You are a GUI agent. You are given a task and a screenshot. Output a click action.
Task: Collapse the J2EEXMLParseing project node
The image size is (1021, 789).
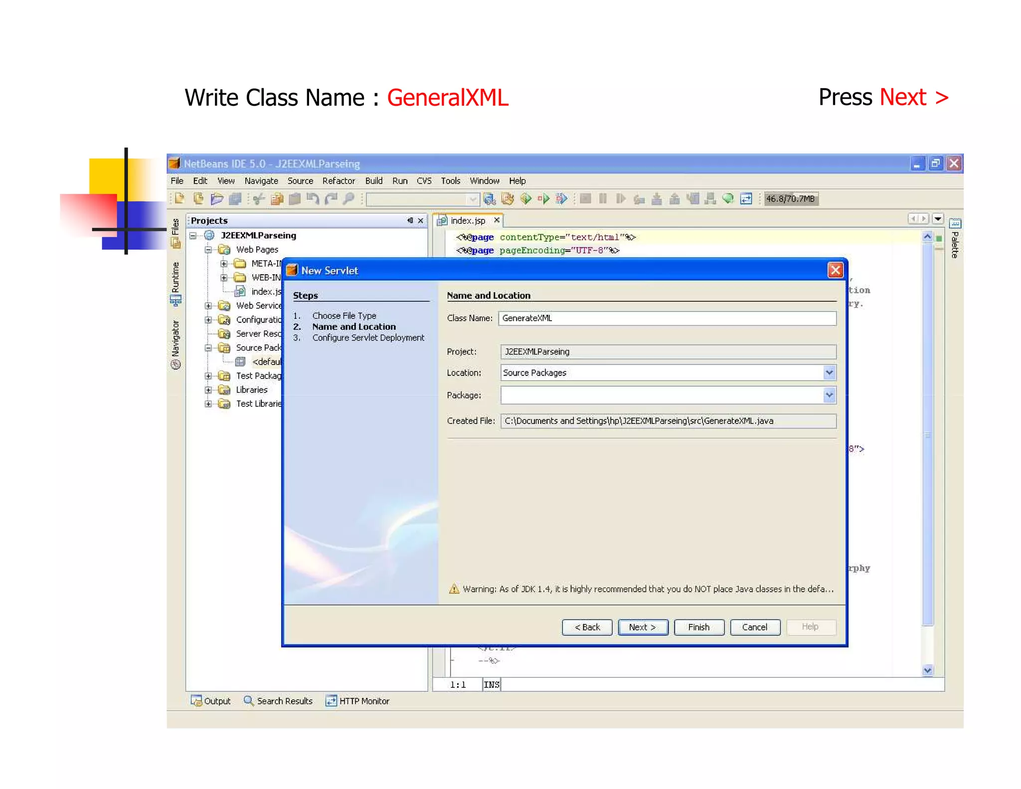point(193,235)
